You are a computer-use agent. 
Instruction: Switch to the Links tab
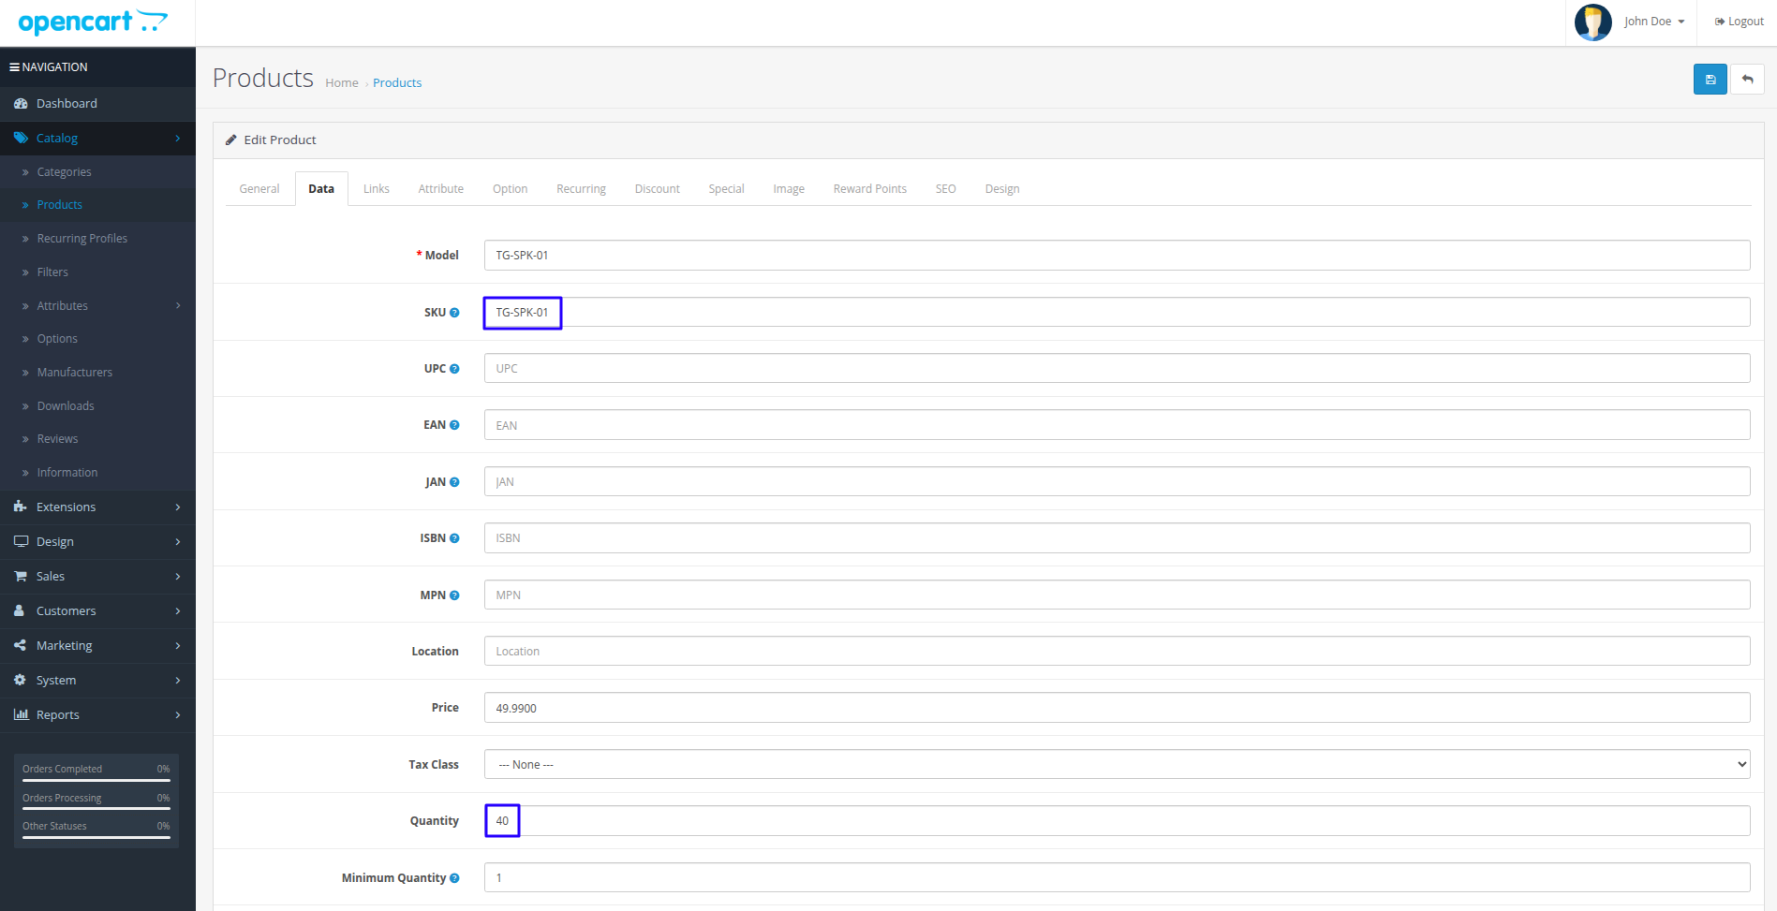click(377, 188)
